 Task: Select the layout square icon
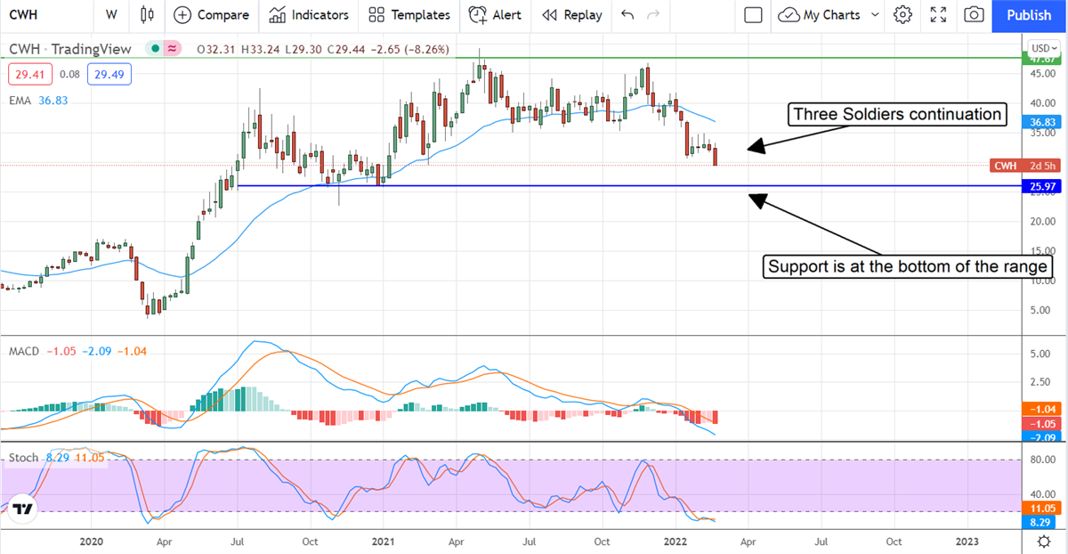click(753, 14)
